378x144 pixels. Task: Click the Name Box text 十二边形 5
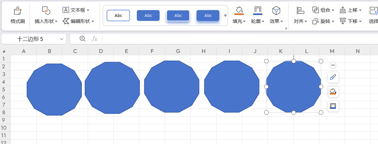click(x=30, y=39)
